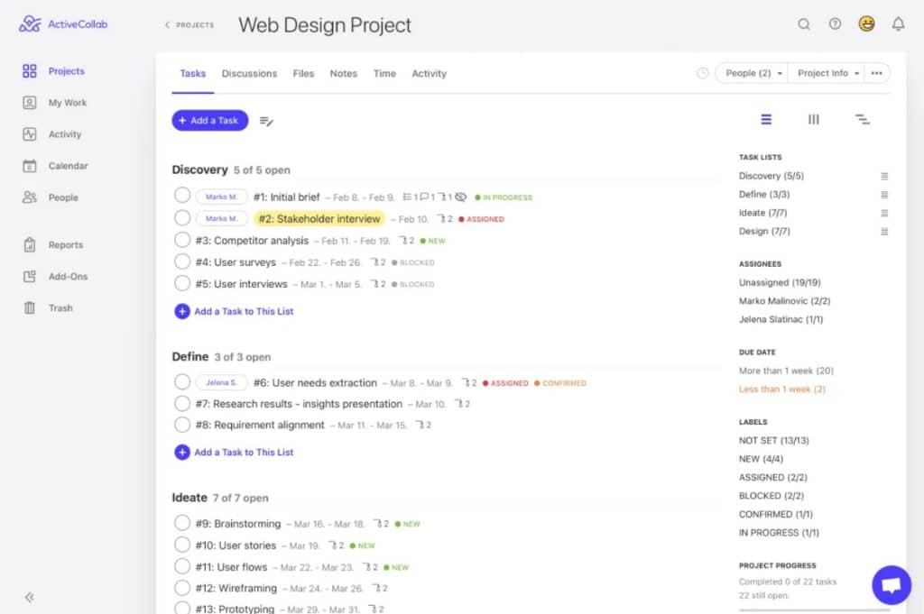The image size is (924, 614).
Task: Complete task #8 Requirement alignment
Action: click(182, 425)
